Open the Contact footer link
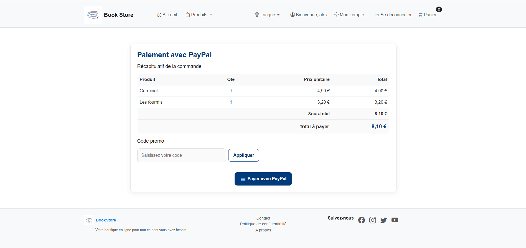This screenshot has height=248, width=526. tap(263, 218)
